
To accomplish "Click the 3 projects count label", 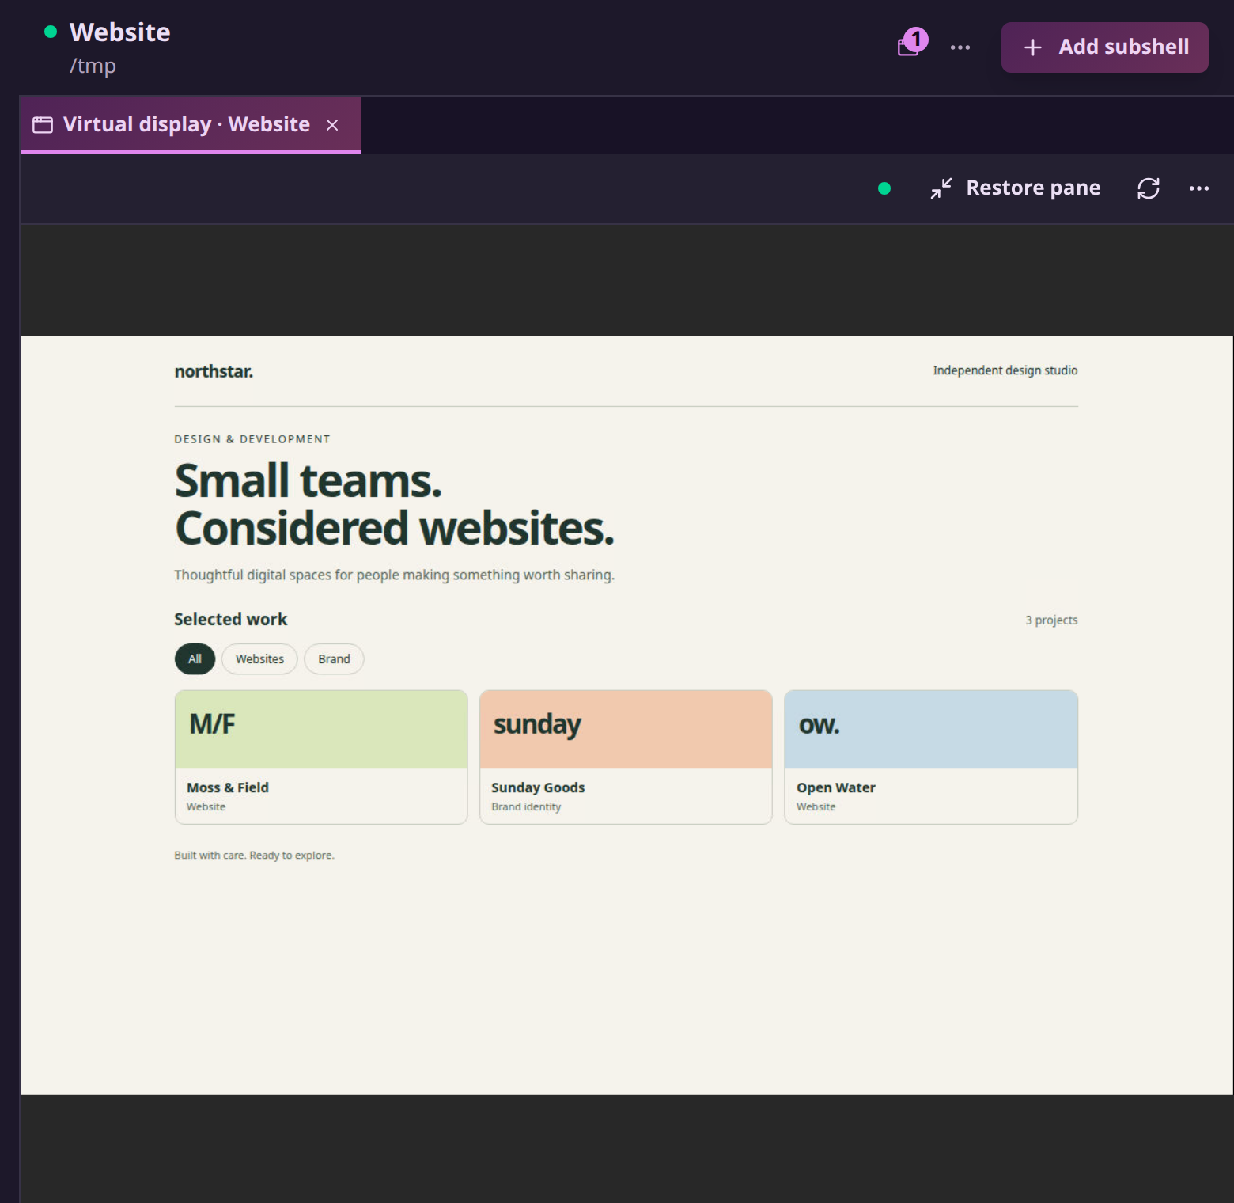I will click(x=1051, y=620).
